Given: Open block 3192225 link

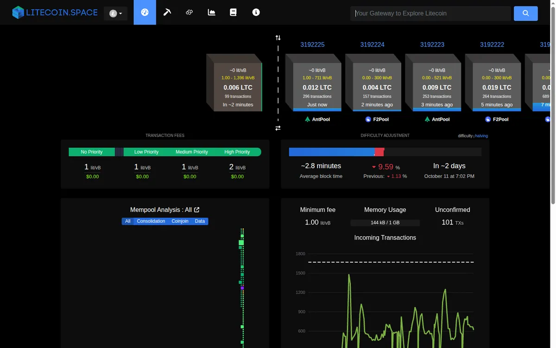Looking at the screenshot, I should point(313,44).
